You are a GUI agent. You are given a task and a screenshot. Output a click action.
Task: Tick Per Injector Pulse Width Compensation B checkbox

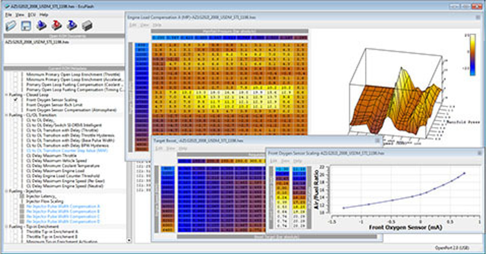16,211
